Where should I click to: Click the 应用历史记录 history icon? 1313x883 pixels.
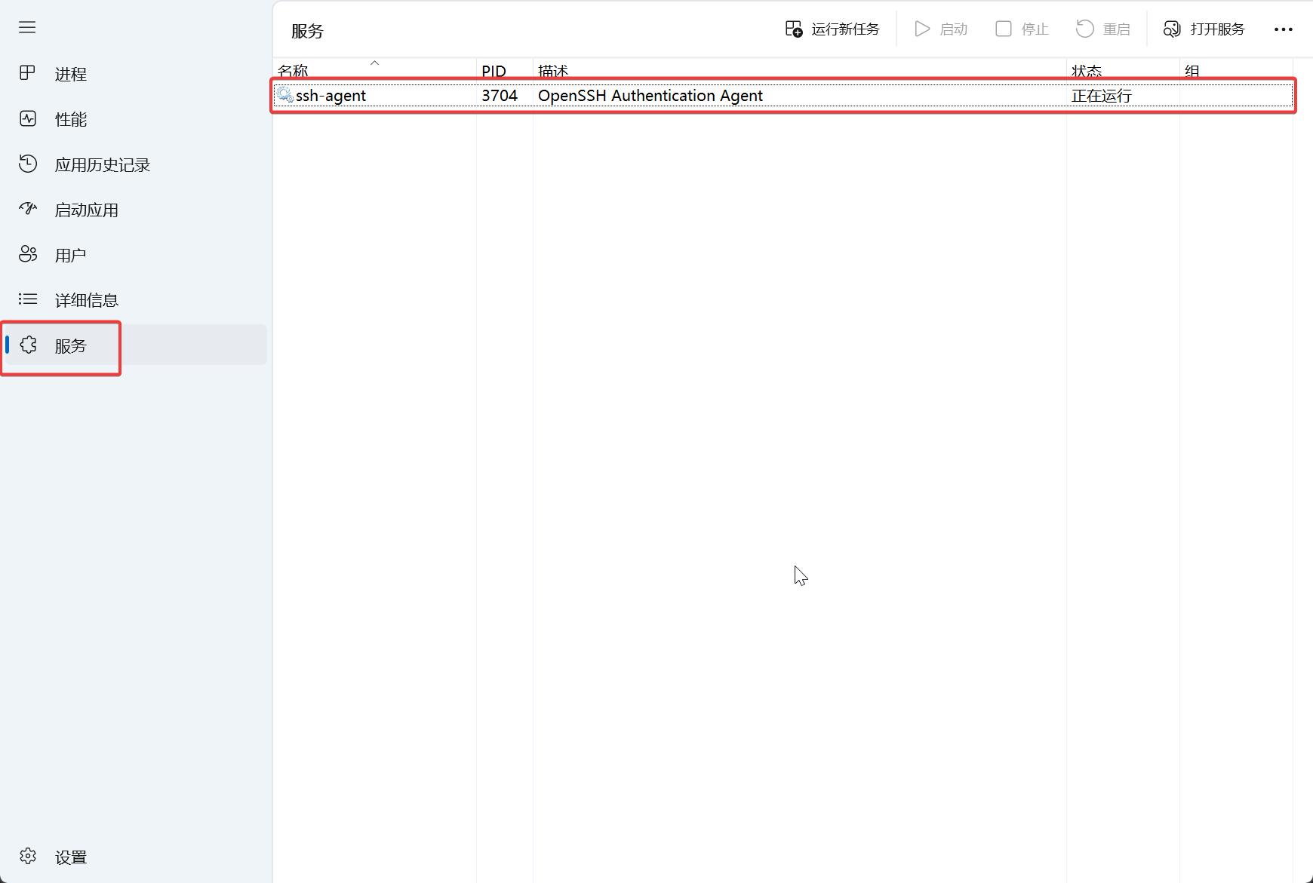tap(28, 164)
